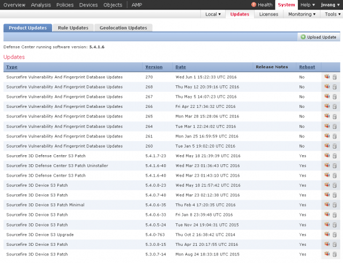
Task: Open the Overview menu
Action: [x=14, y=5]
